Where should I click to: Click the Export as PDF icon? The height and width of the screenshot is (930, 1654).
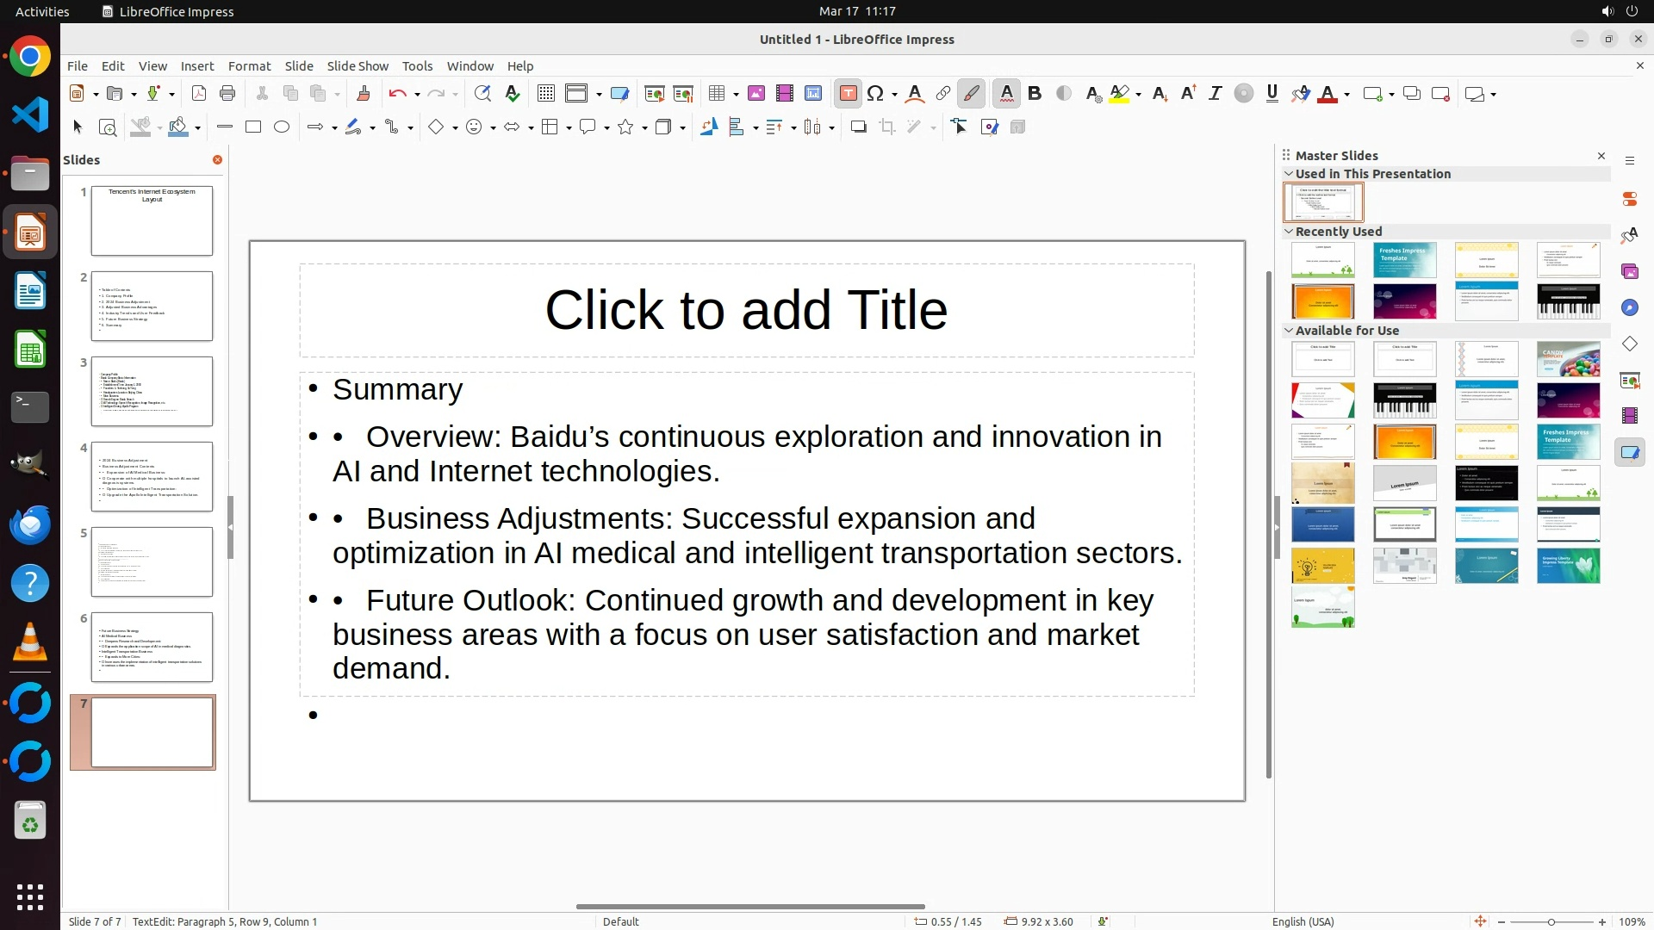199,94
